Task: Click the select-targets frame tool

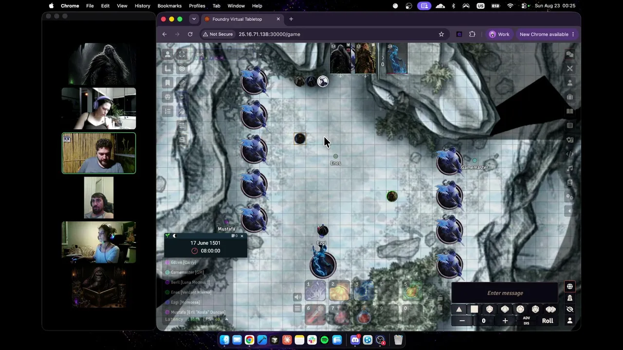Action: pos(182,54)
